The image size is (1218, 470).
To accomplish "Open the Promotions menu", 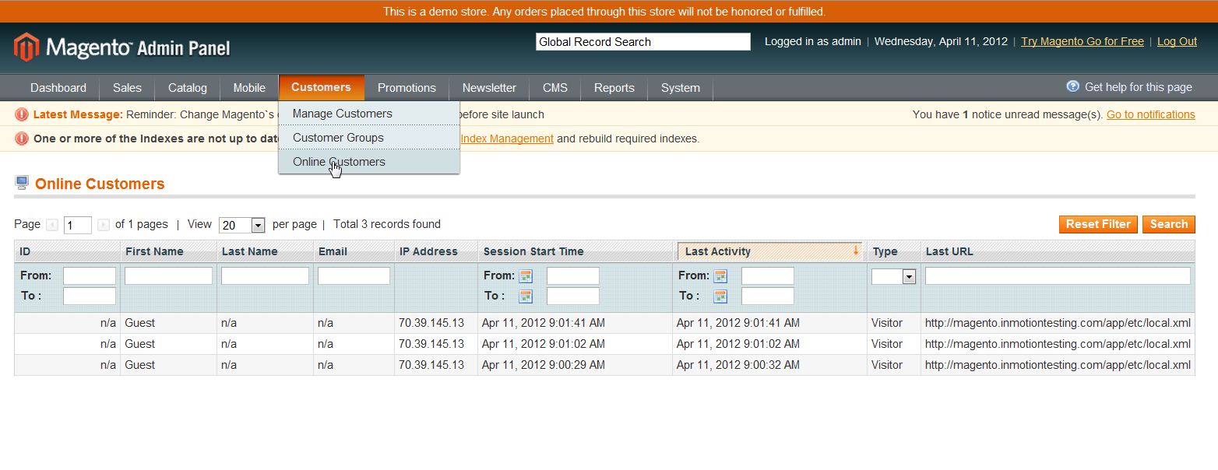I will click(x=407, y=88).
